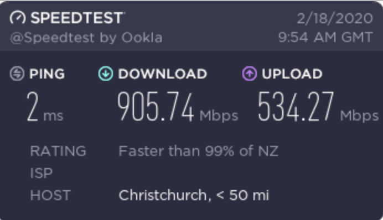Click the 534.27 upload speed value
The image size is (383, 220).
point(296,107)
